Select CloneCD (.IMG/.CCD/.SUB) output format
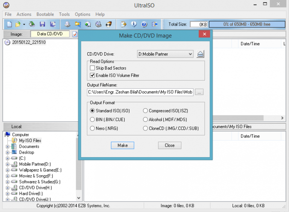 [x=145, y=128]
